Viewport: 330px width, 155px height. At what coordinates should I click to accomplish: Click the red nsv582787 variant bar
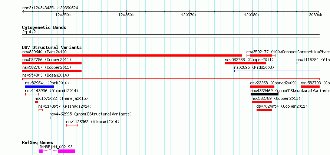click(52, 71)
